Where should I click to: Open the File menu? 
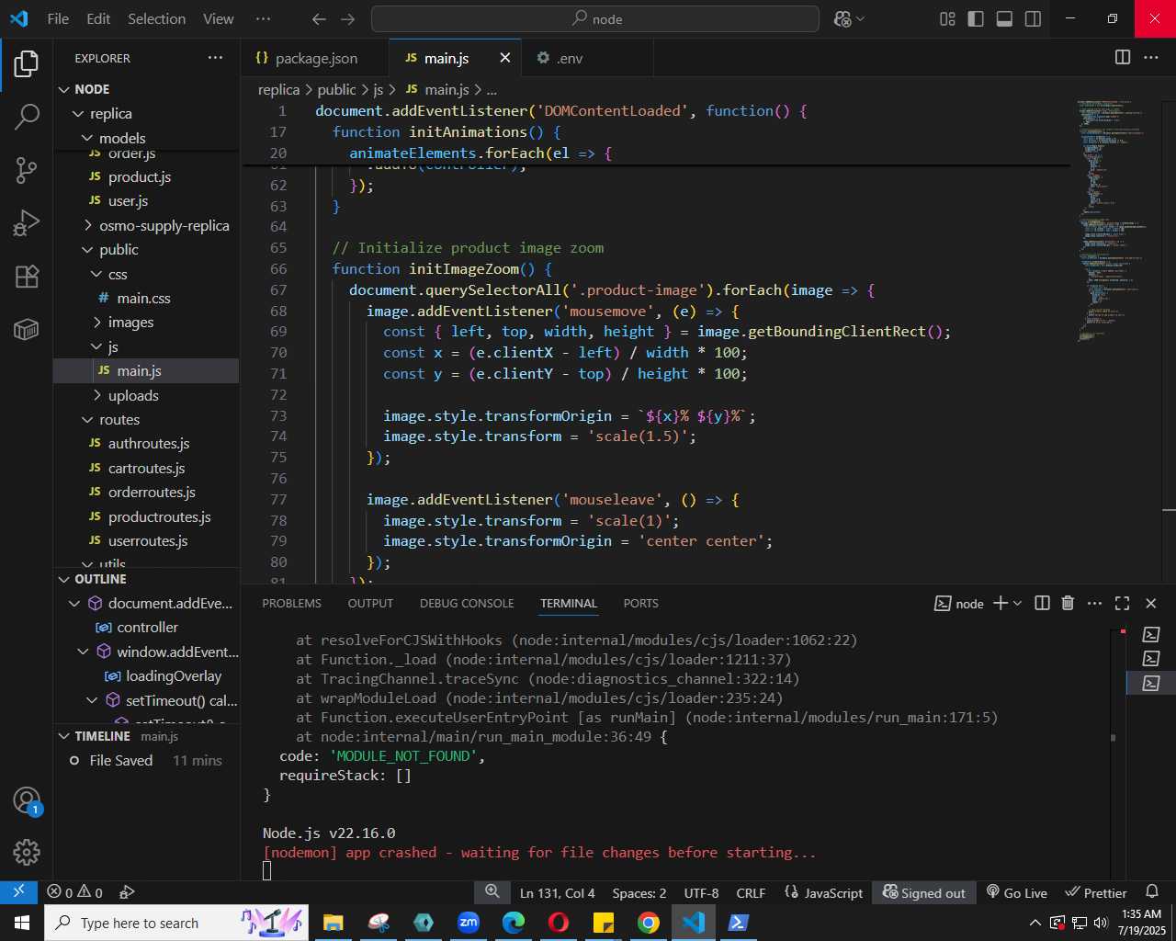(x=58, y=18)
